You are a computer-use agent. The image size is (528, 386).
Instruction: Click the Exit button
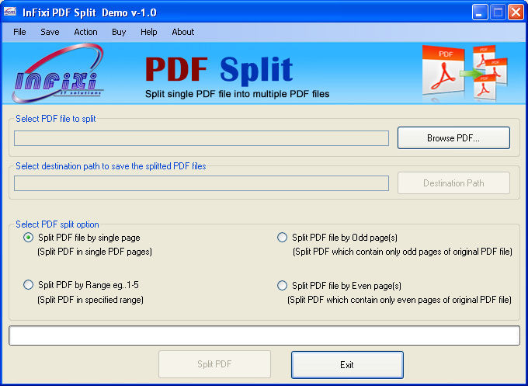point(347,365)
